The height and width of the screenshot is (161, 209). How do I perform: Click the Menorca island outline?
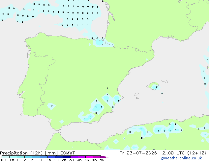[164, 81]
